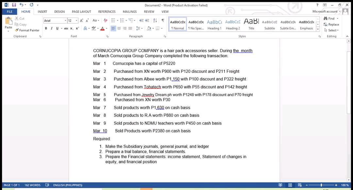This screenshot has width=353, height=190.
Task: Select the Format Painter brush
Action: (27, 30)
